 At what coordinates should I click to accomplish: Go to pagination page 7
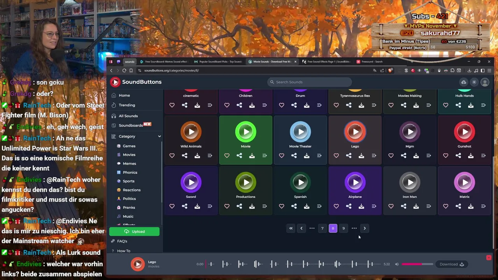(323, 228)
